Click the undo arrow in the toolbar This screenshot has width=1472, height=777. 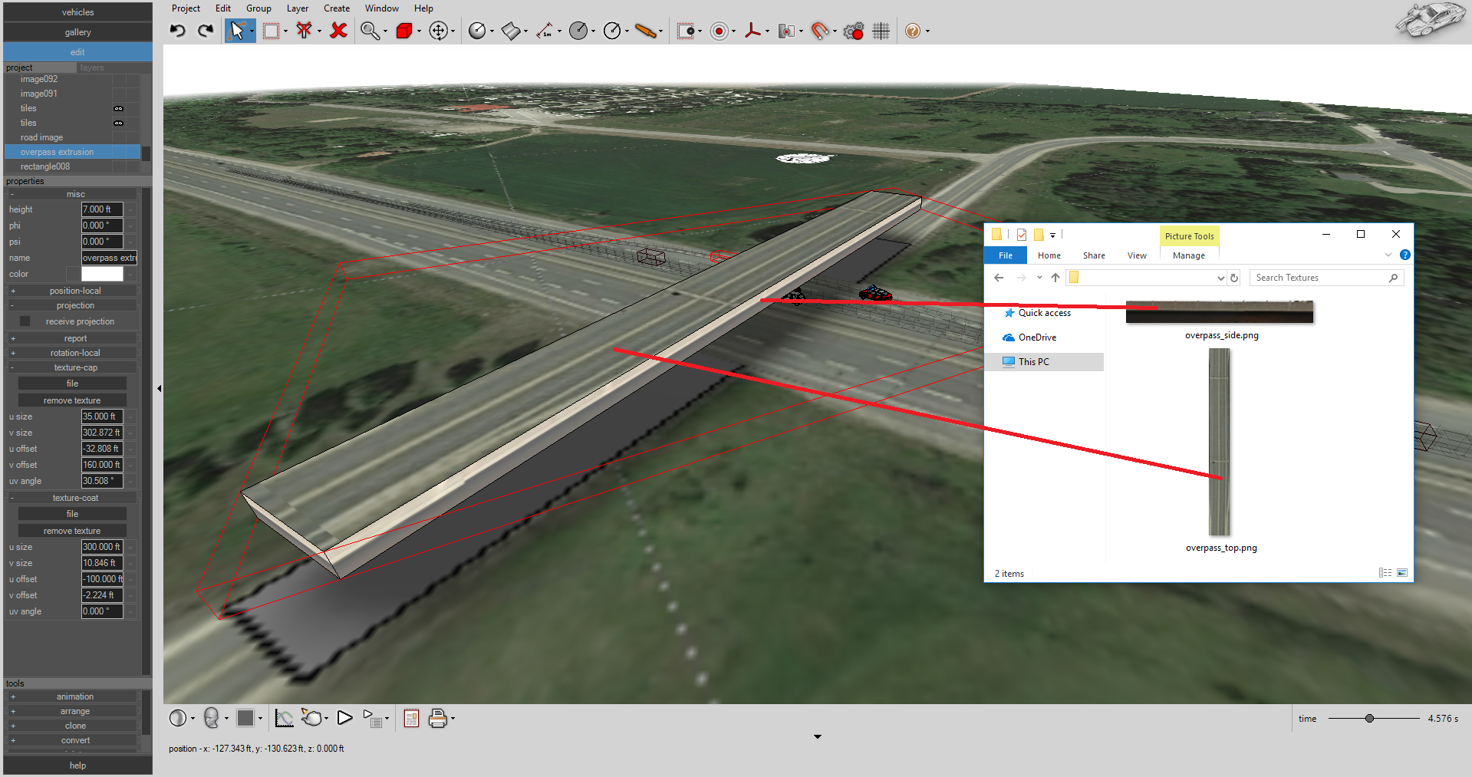tap(177, 30)
